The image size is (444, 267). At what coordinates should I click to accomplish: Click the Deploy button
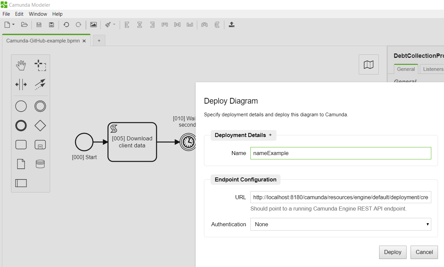393,252
